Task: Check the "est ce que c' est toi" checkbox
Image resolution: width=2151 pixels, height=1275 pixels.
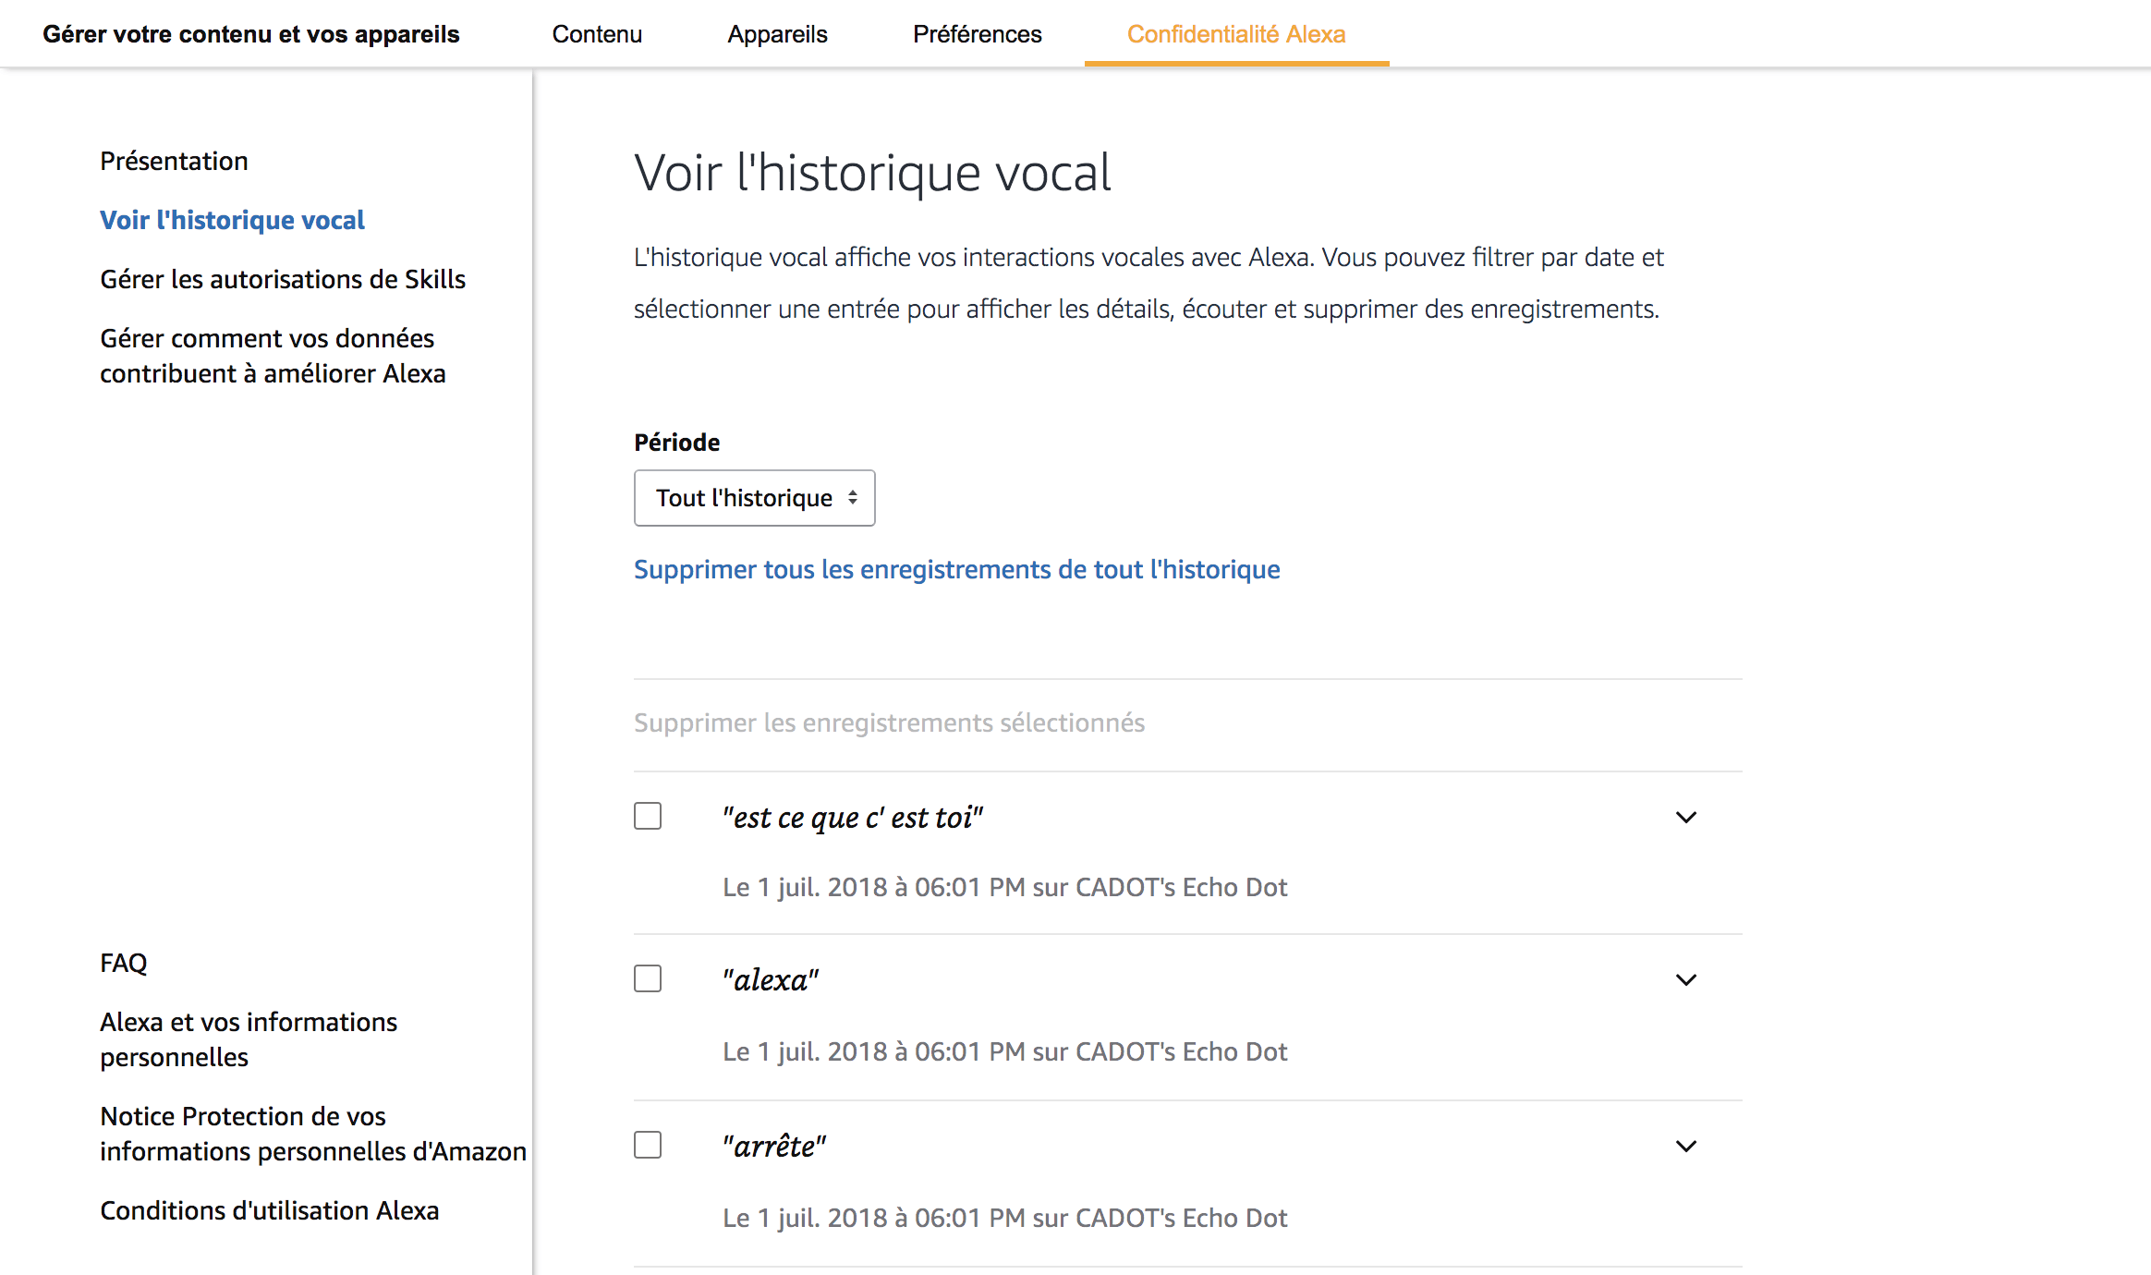Action: [x=648, y=816]
